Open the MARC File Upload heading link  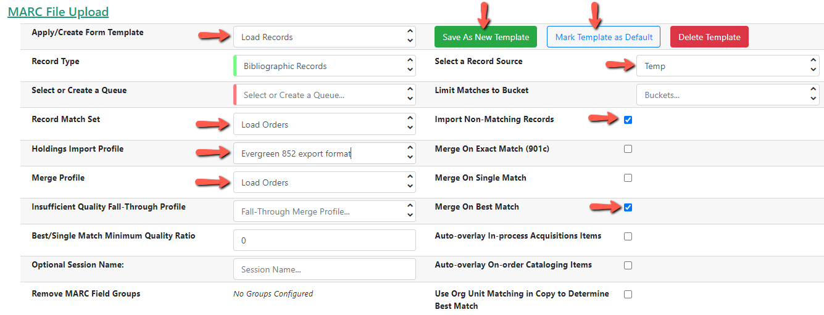pyautogui.click(x=58, y=12)
